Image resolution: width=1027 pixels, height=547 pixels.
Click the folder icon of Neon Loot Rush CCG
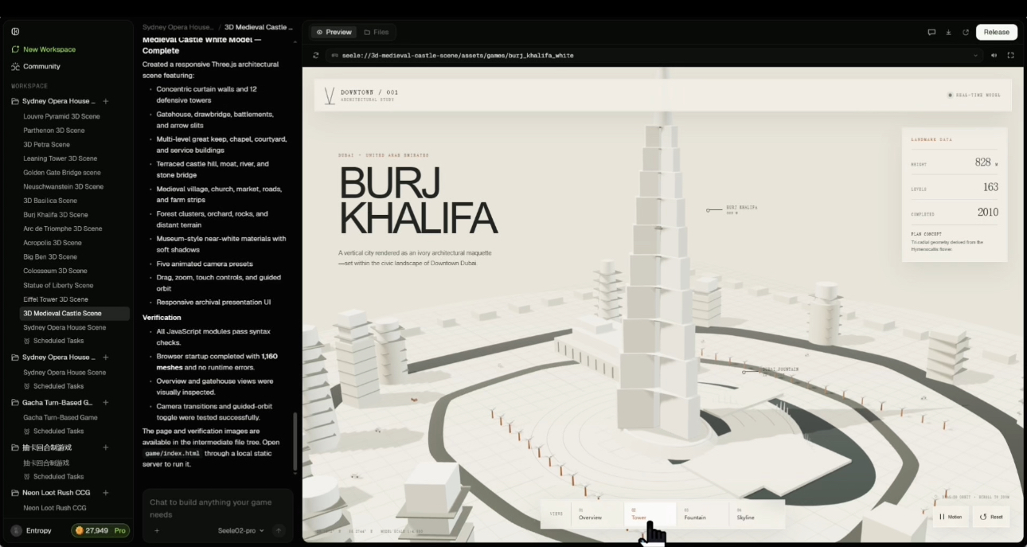click(15, 493)
